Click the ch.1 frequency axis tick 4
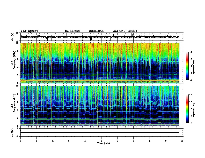Screen dimensions: 205x158 click(x=18, y=67)
